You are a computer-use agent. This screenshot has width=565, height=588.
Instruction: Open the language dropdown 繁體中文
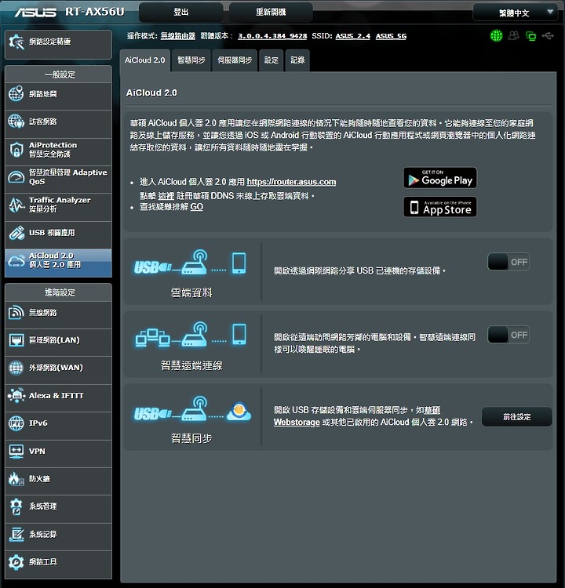pyautogui.click(x=515, y=13)
